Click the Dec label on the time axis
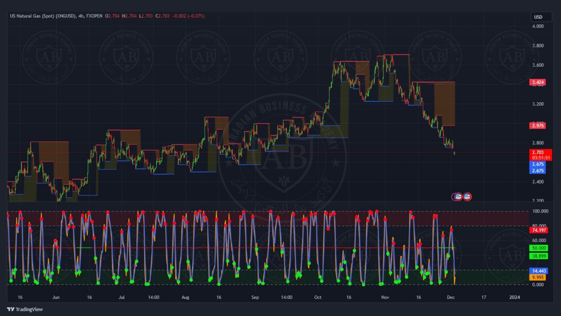 (451, 297)
